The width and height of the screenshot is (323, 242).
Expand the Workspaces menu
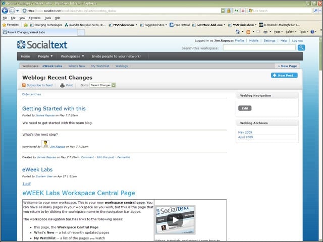click(x=72, y=56)
